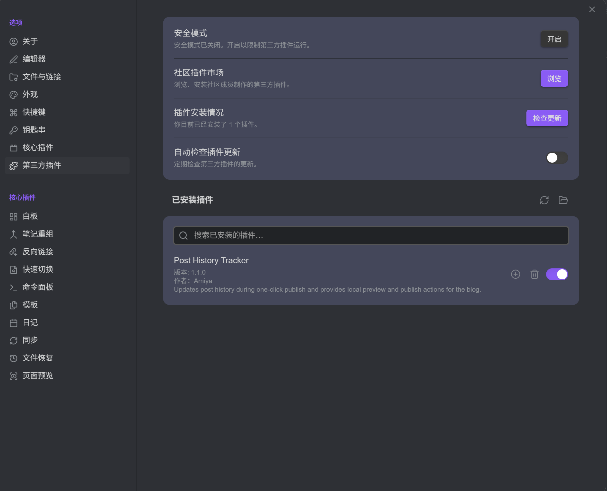Click the 第三方插件 puzzle icon
The height and width of the screenshot is (491, 607).
coord(14,165)
